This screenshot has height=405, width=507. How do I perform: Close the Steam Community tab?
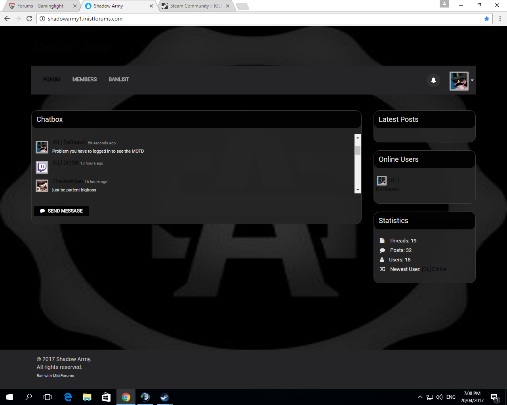(228, 6)
